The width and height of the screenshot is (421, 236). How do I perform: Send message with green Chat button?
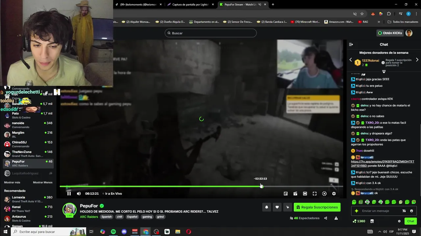(410, 221)
